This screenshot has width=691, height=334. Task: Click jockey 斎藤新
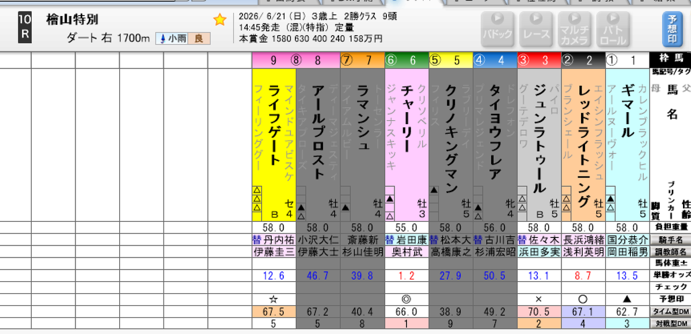tap(362, 239)
